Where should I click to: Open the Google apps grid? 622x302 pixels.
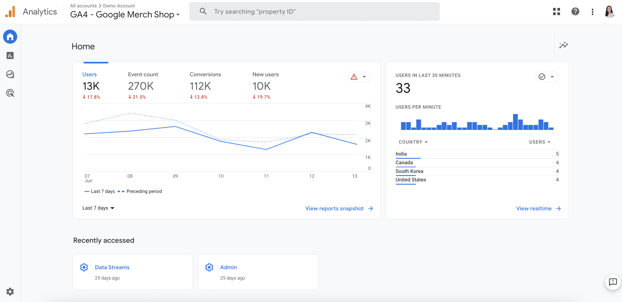[556, 12]
